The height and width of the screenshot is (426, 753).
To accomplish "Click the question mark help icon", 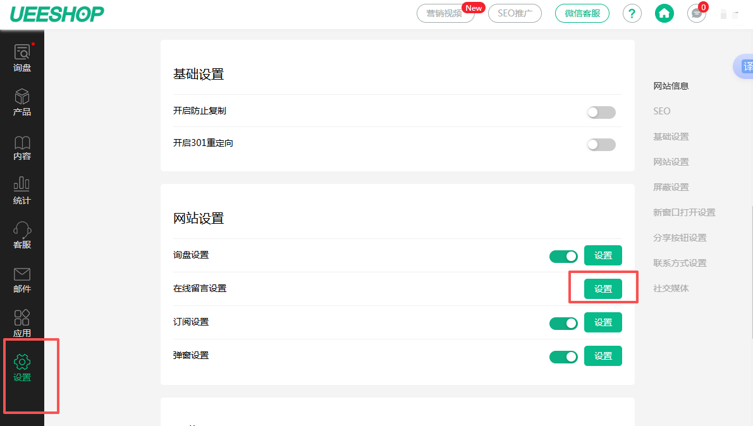I will click(x=632, y=13).
